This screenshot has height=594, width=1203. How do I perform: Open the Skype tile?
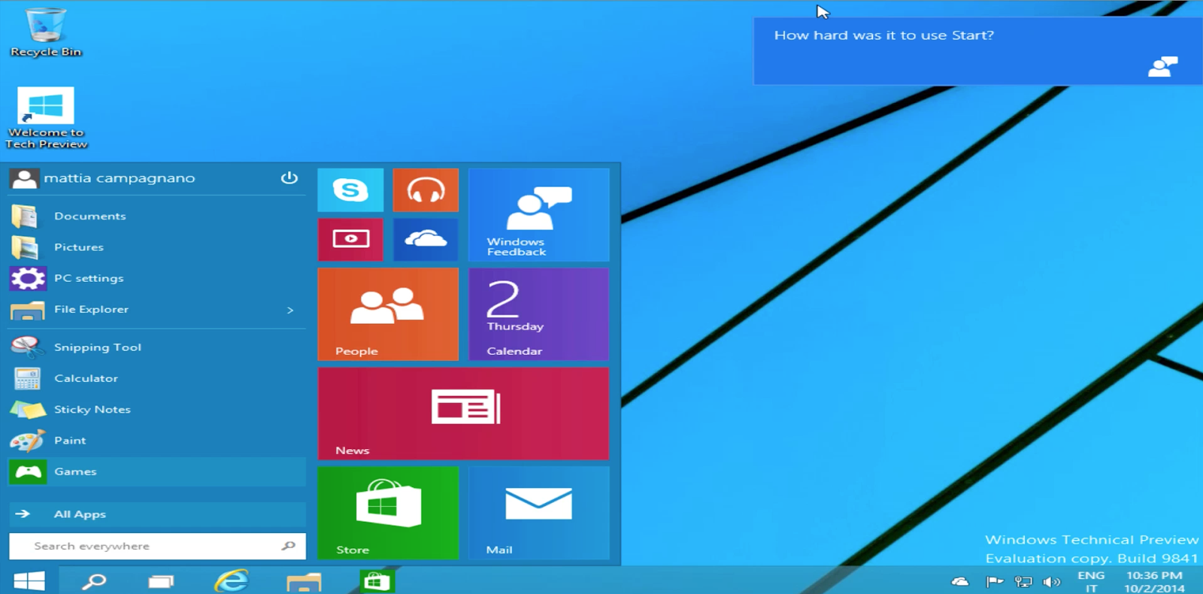click(x=350, y=190)
